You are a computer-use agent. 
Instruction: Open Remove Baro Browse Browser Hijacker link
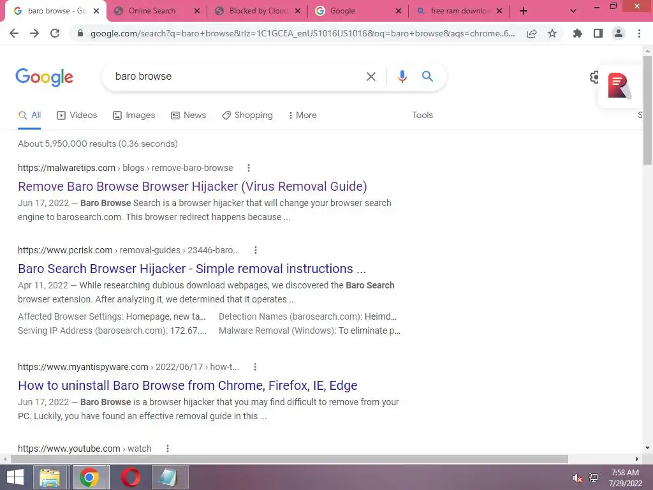coord(193,186)
